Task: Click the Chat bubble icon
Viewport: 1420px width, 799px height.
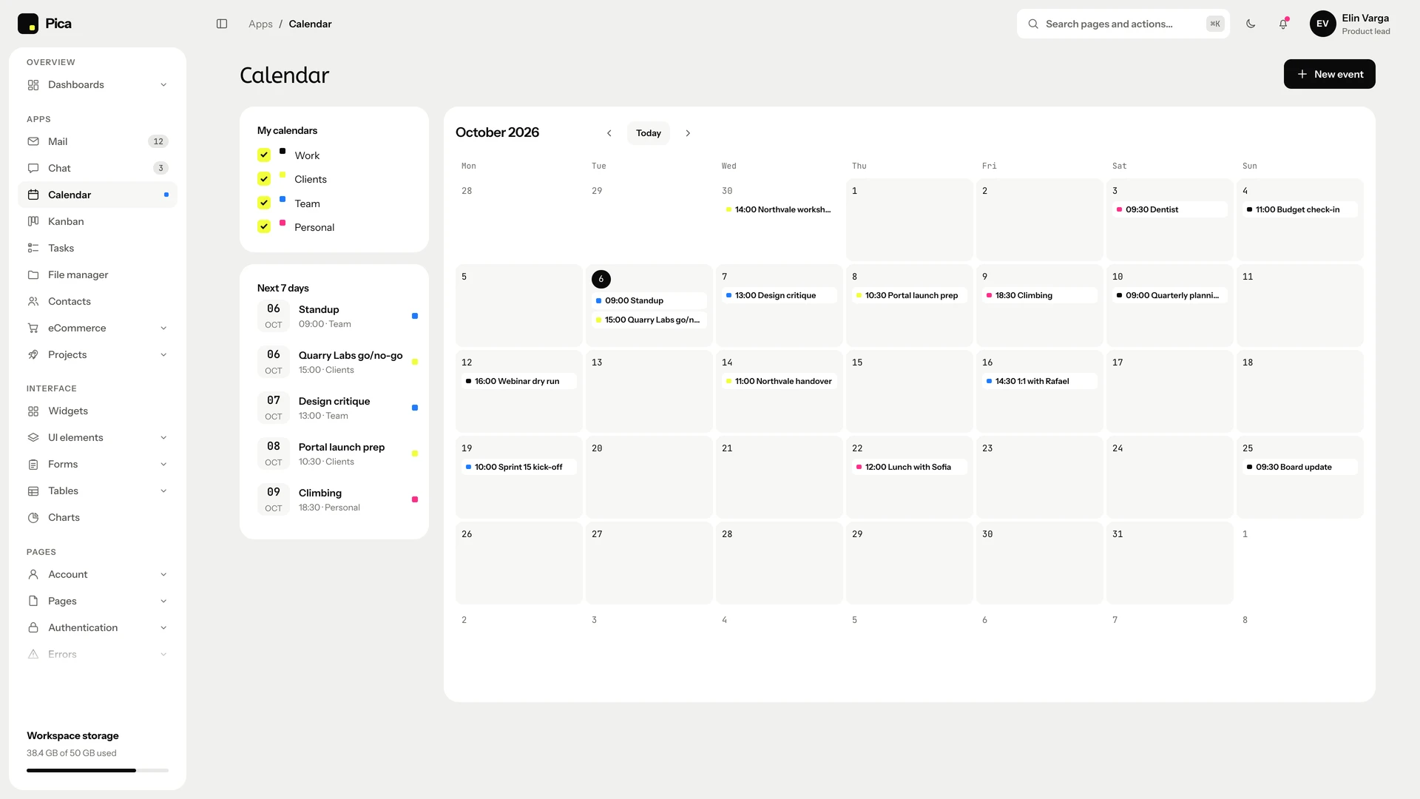Action: pyautogui.click(x=33, y=168)
